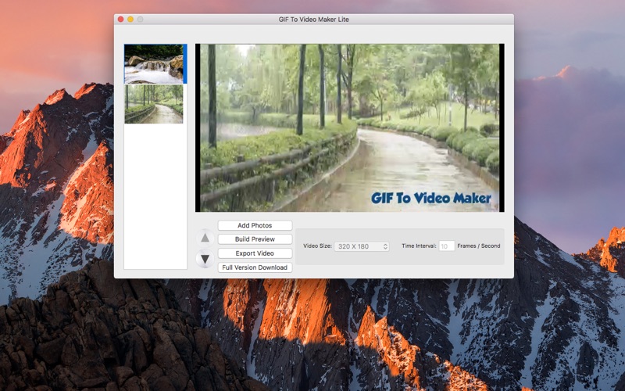Click the move down arrow button
625x391 pixels.
(x=205, y=259)
